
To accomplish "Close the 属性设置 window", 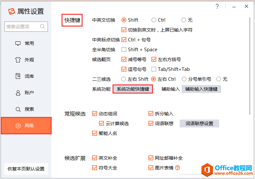I will 246,6.
